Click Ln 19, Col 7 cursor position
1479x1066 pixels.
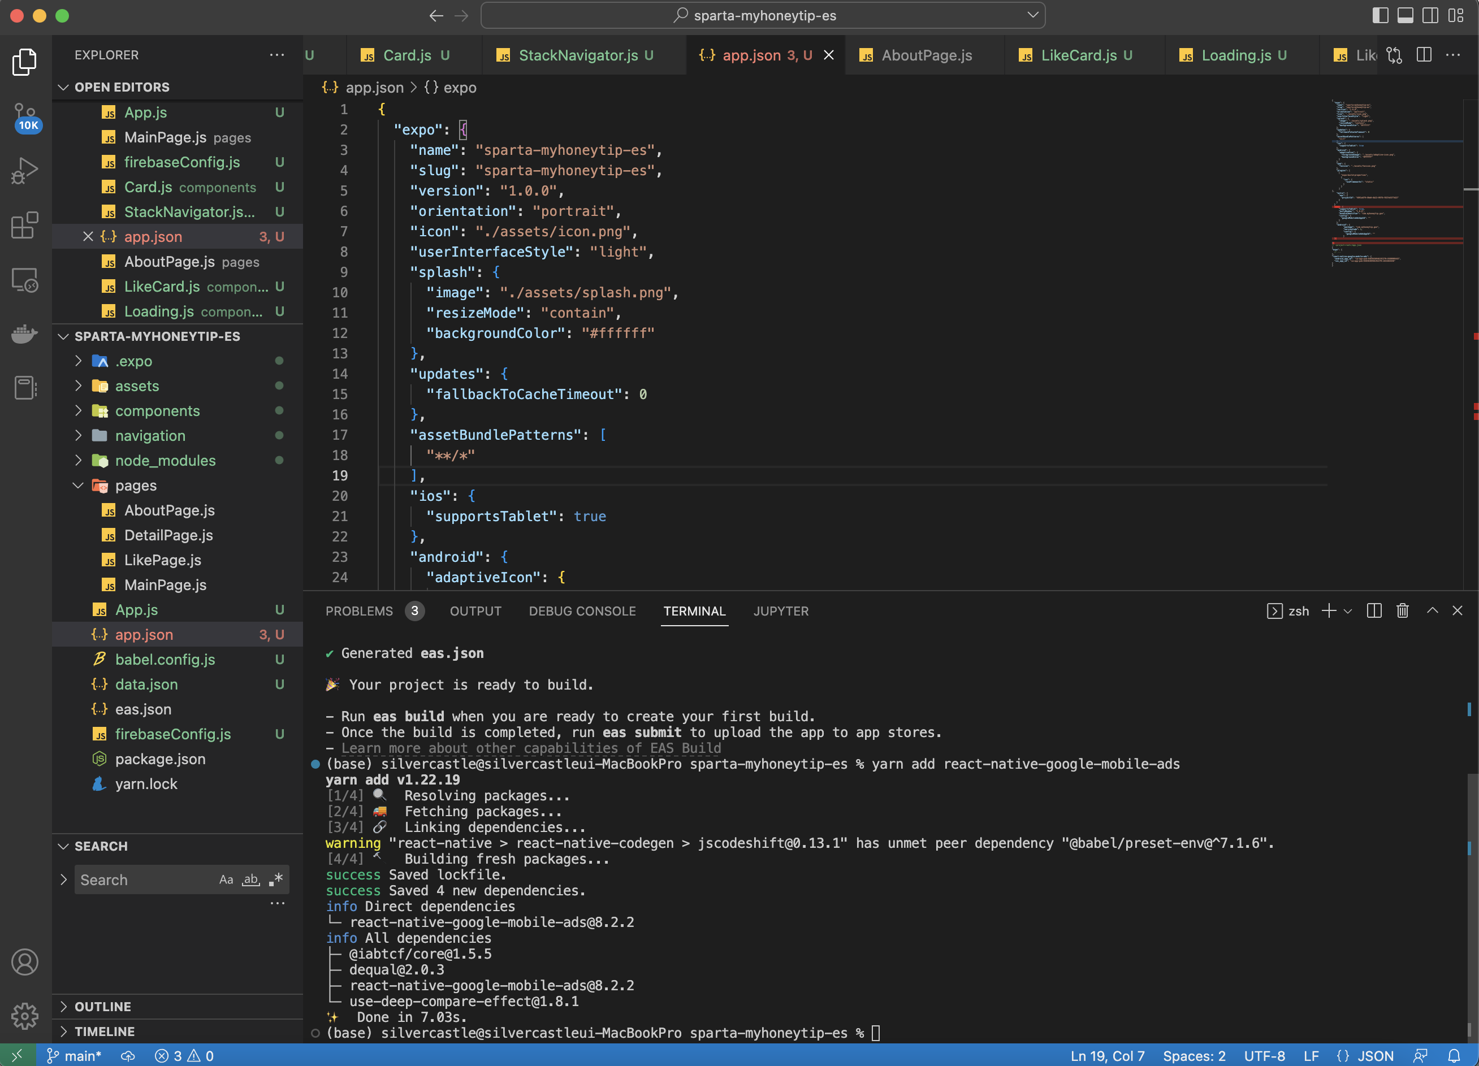click(x=1108, y=1056)
